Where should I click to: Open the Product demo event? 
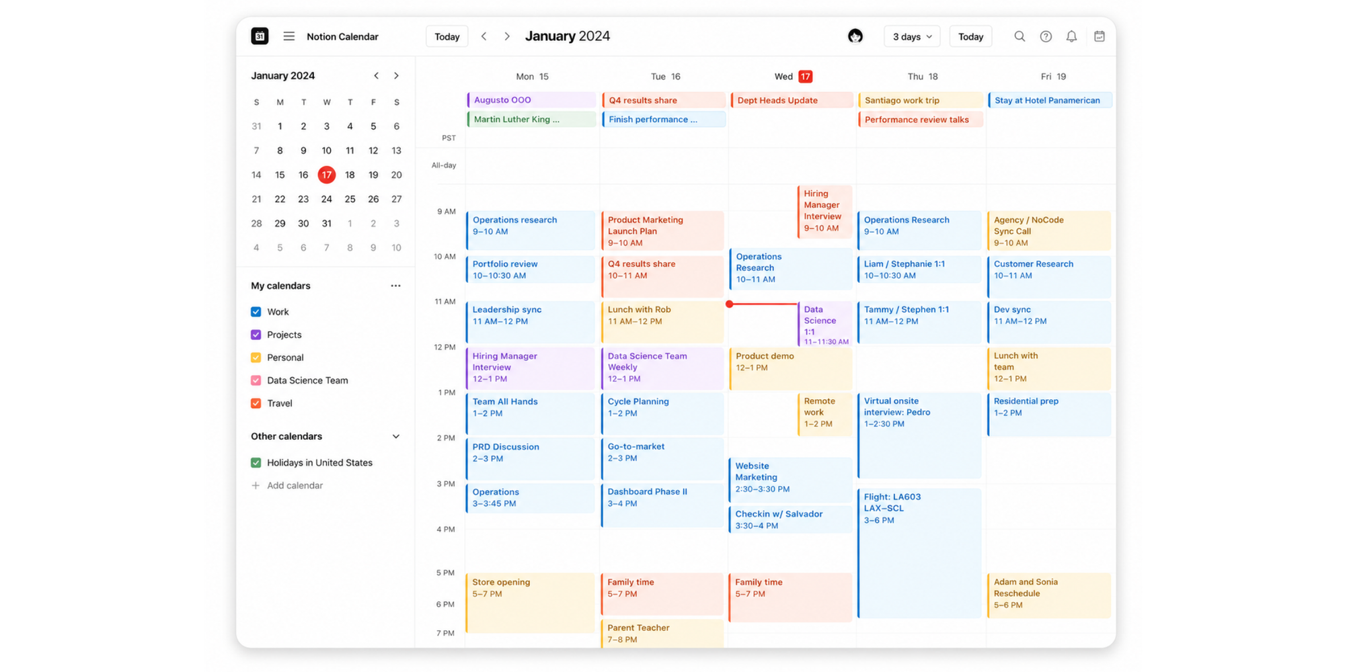point(791,368)
